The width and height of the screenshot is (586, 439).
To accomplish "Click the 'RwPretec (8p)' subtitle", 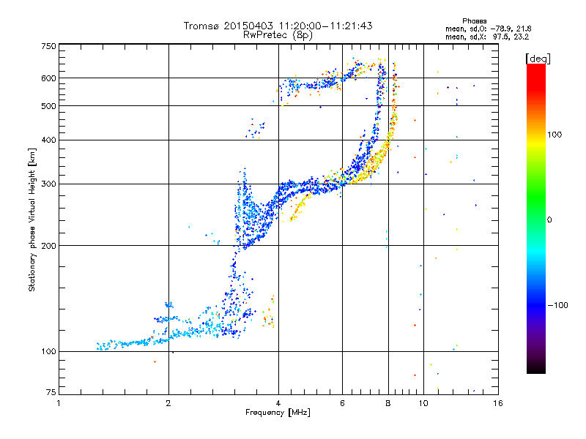I will click(x=278, y=35).
